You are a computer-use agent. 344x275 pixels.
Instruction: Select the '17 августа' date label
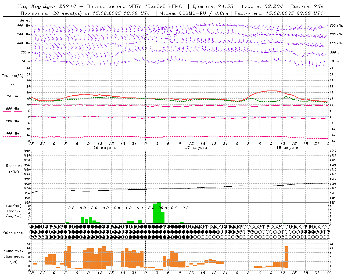196,148
